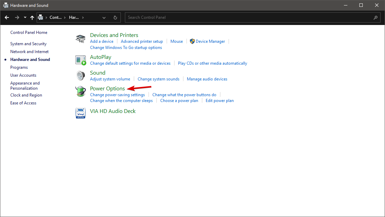Expand chevron after Har... breadcrumb

(83, 17)
